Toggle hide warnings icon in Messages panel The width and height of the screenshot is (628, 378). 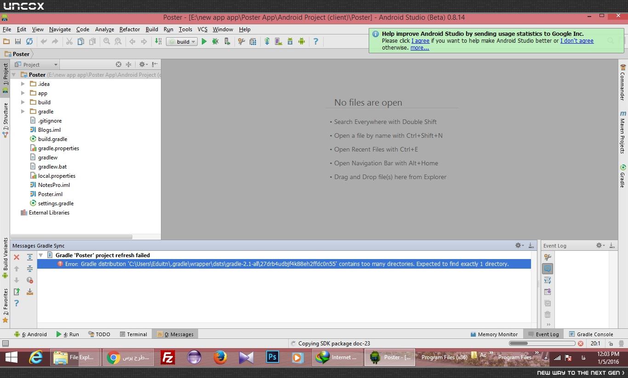[30, 280]
